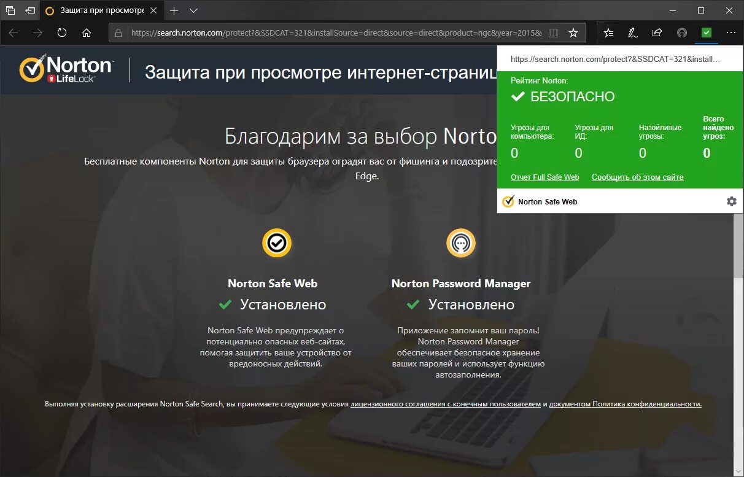This screenshot has height=477, width=744.
Task: Open the add notes pen icon
Action: (632, 33)
